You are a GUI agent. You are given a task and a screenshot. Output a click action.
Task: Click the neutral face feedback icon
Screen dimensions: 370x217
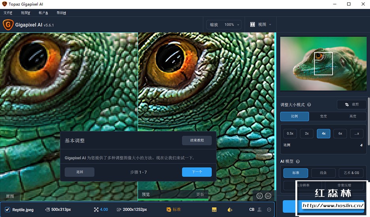(x=268, y=196)
